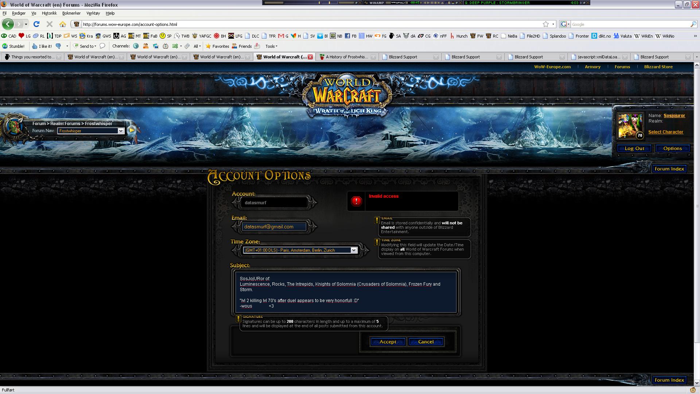Image resolution: width=700 pixels, height=394 pixels.
Task: Click in the Google search box
Action: click(630, 24)
